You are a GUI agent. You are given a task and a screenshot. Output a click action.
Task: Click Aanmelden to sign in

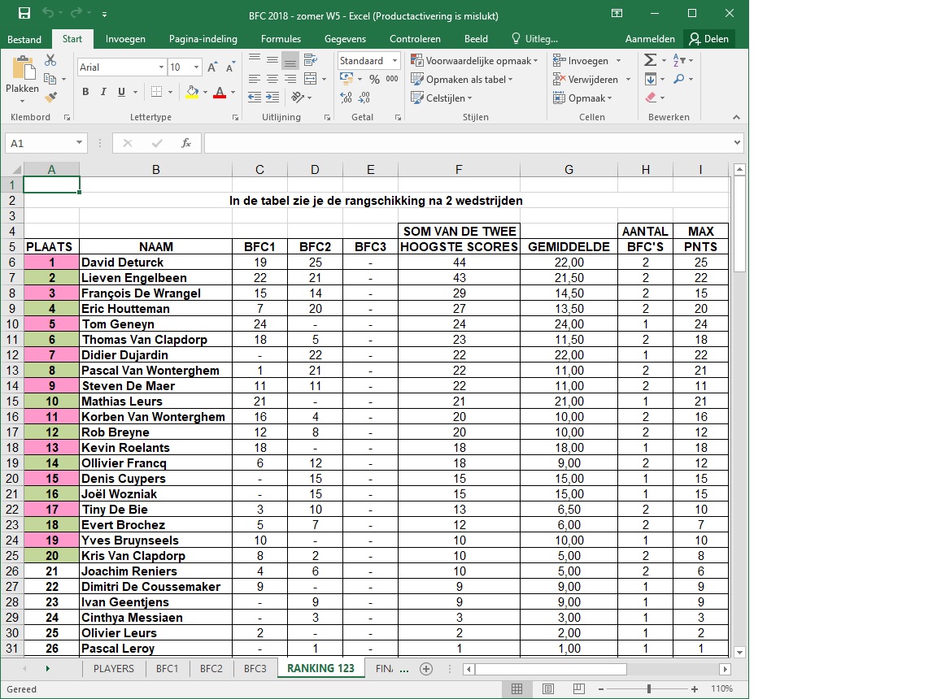pos(650,39)
